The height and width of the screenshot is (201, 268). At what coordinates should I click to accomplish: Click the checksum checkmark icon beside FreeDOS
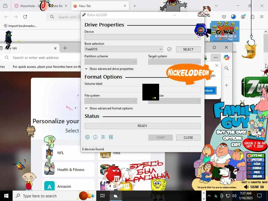[169, 49]
